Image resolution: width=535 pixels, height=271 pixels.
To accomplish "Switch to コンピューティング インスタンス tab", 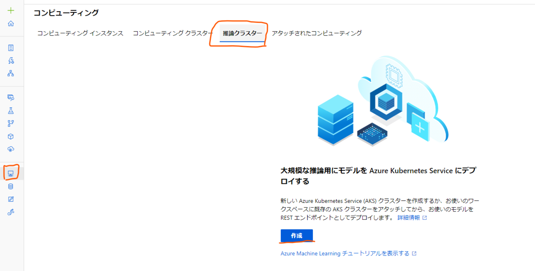I will click(80, 33).
